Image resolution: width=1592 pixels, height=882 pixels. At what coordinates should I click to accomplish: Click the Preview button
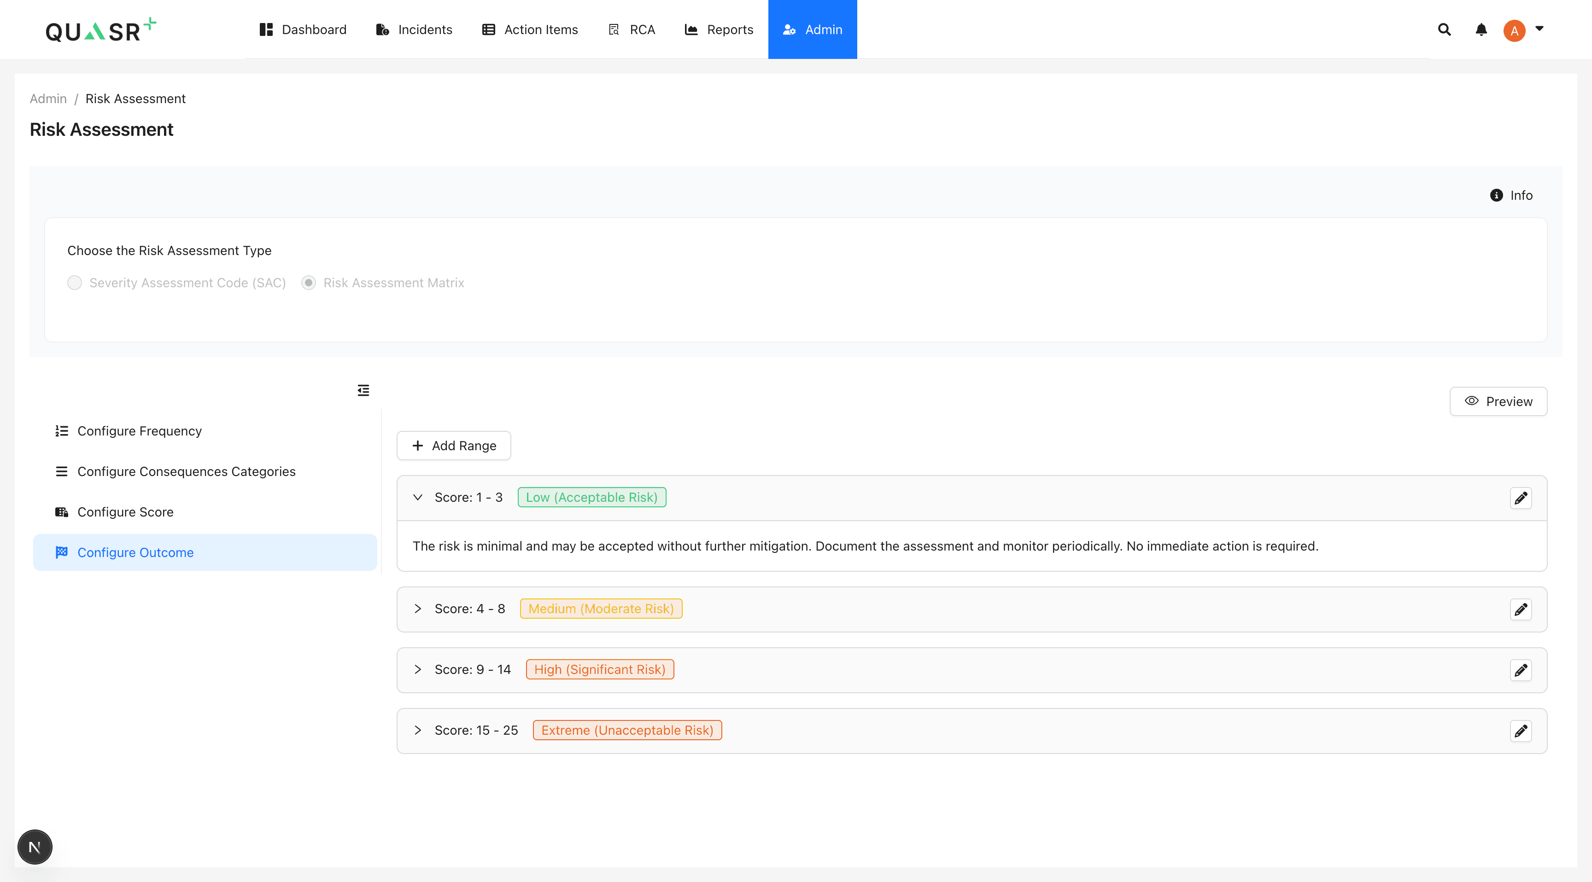pos(1498,401)
